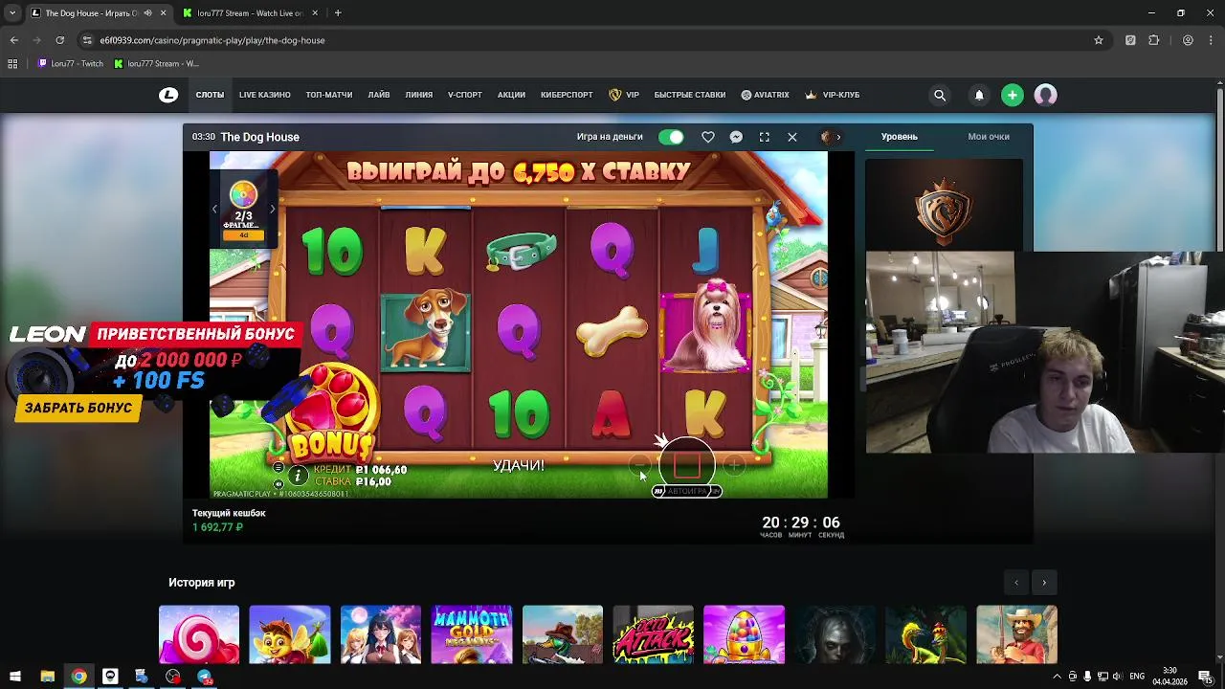
Task: Open the slot info 'i' button
Action: [x=298, y=476]
